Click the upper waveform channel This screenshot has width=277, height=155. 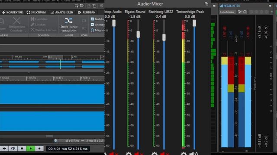(x=52, y=94)
